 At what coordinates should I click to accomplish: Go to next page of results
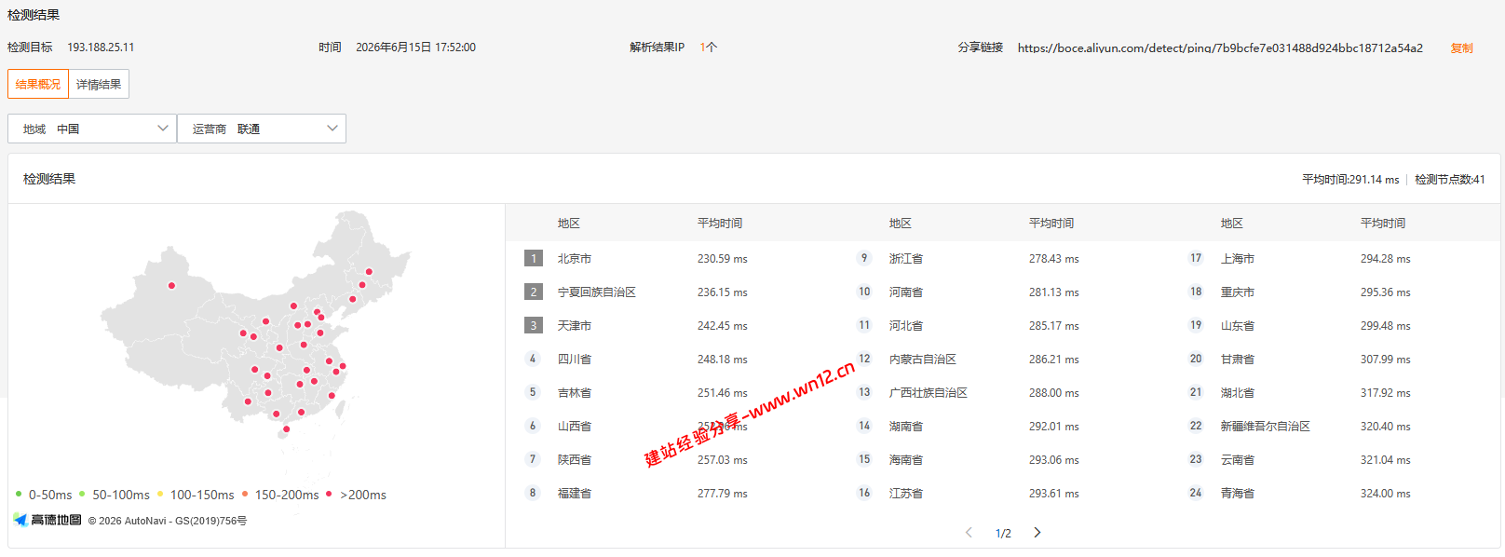1037,533
